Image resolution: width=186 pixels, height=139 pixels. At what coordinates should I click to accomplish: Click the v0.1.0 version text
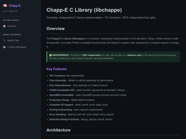tap(10, 11)
